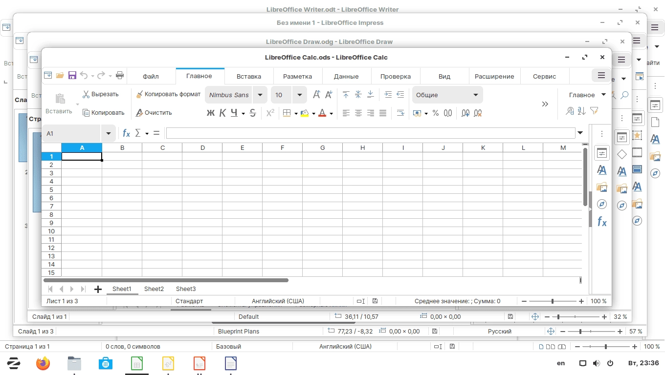The height and width of the screenshot is (375, 665).
Task: Toggle wrap text in cell
Action: [400, 113]
